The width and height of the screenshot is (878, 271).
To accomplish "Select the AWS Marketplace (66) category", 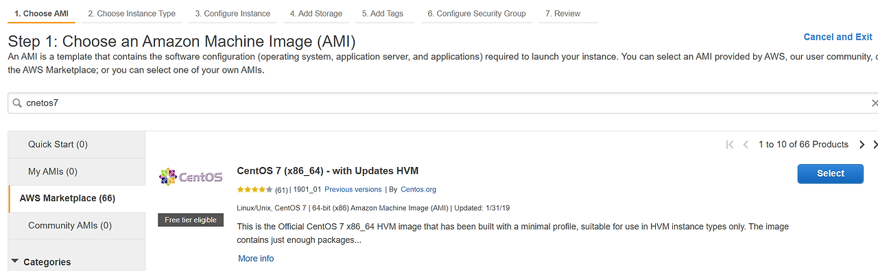I will 77,198.
